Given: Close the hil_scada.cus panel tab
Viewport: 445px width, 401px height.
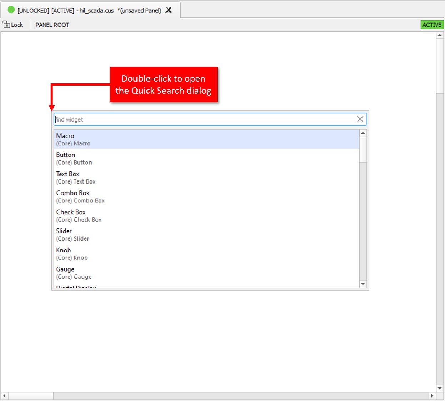Looking at the screenshot, I should [x=169, y=10].
